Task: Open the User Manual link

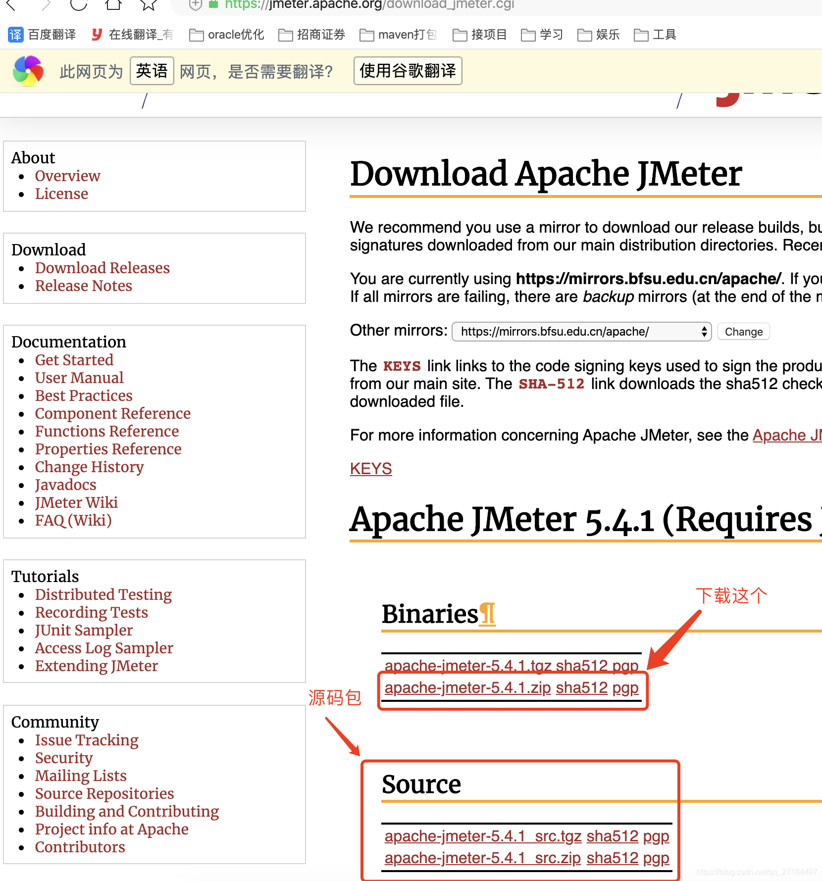Action: (79, 378)
